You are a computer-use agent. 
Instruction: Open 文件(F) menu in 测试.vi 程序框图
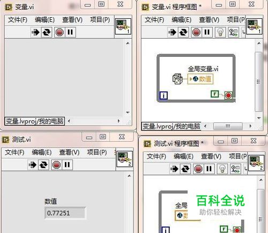click(157, 156)
